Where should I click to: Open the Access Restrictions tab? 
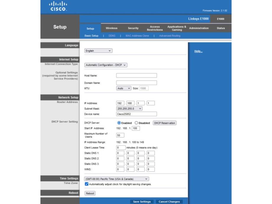pyautogui.click(x=155, y=28)
